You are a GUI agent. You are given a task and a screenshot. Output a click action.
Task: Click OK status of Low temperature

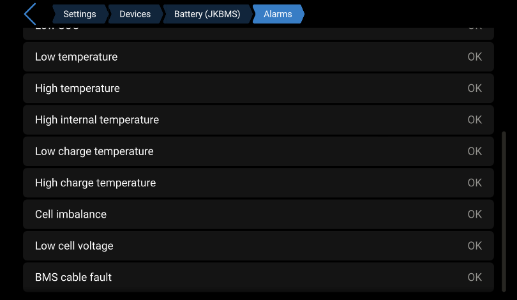(475, 57)
